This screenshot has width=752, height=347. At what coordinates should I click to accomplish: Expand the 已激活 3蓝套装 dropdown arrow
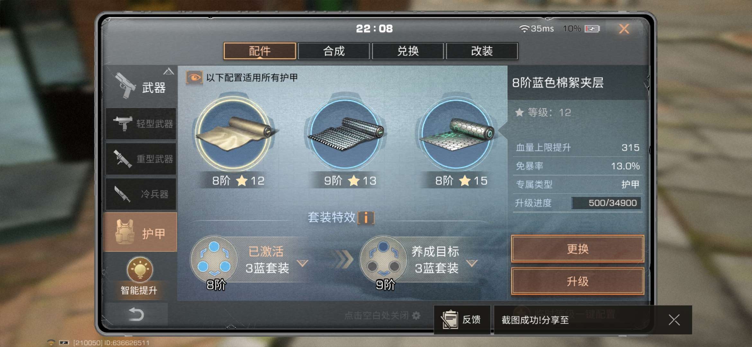click(x=302, y=263)
